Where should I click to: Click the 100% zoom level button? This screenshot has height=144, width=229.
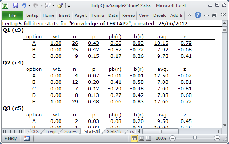(161, 138)
